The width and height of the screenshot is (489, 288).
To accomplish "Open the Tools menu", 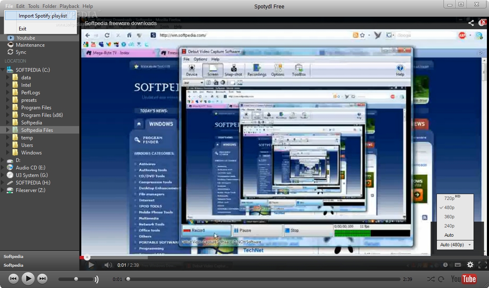I will coord(33,6).
